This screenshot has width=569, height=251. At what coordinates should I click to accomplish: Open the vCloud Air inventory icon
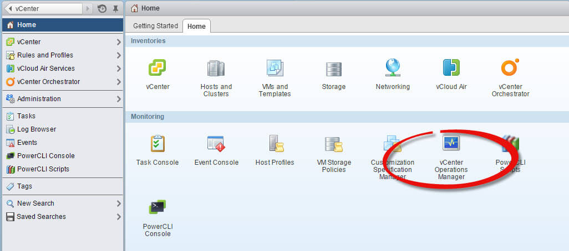tap(451, 67)
